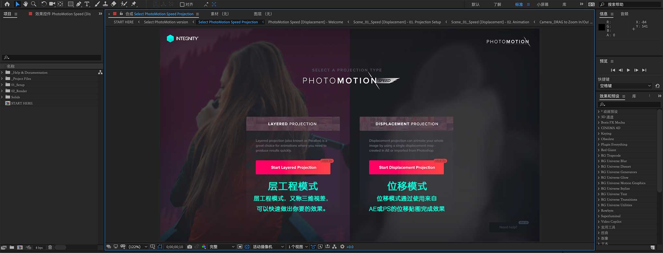
Task: Select the Puppet Pin tool
Action: [x=134, y=4]
